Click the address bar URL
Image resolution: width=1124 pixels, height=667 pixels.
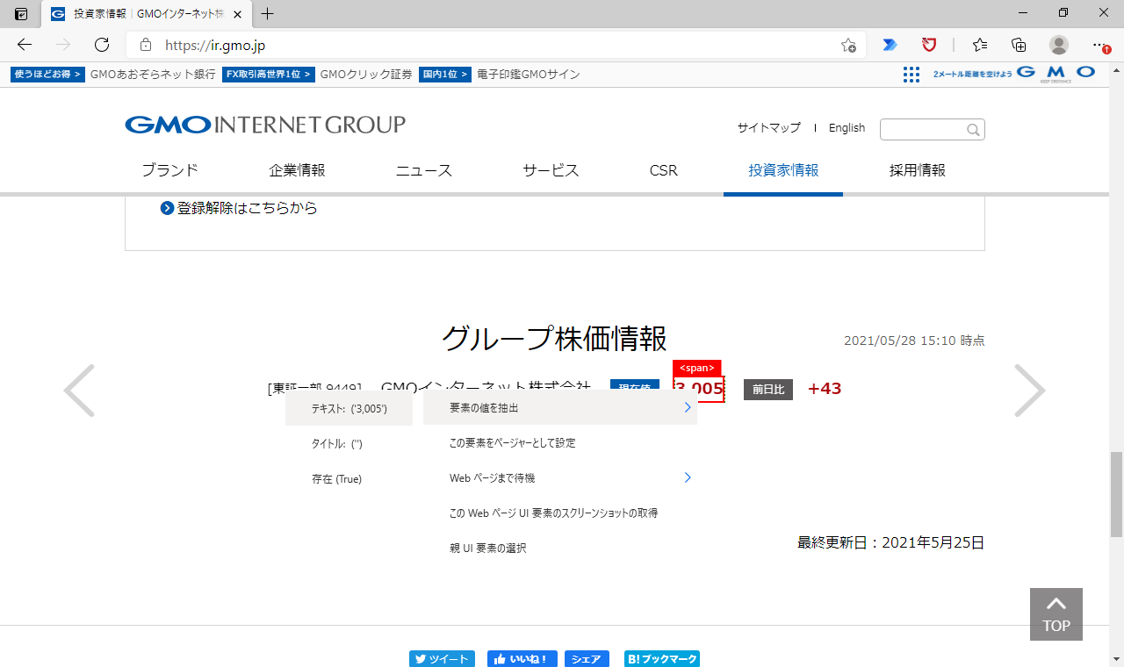(x=215, y=45)
